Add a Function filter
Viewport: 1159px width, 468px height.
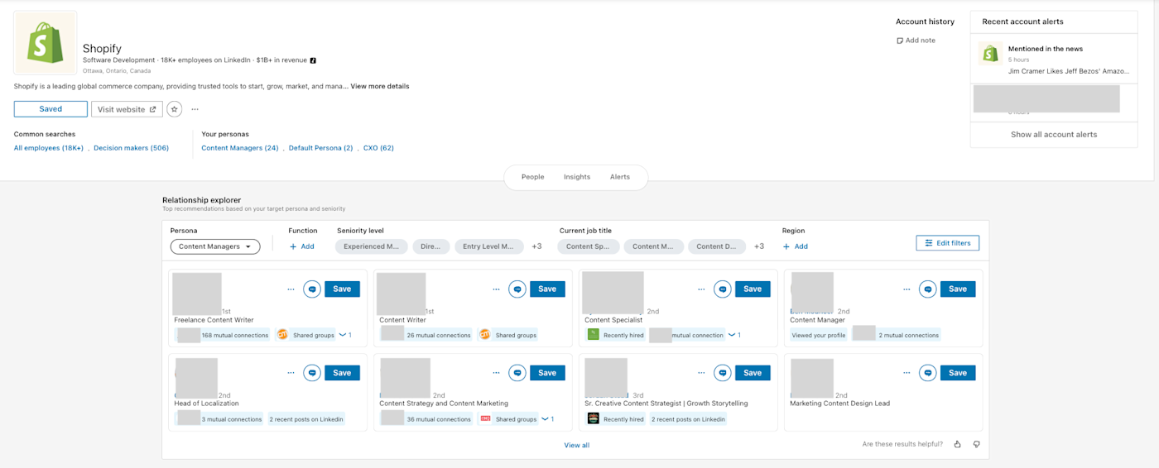click(x=301, y=246)
